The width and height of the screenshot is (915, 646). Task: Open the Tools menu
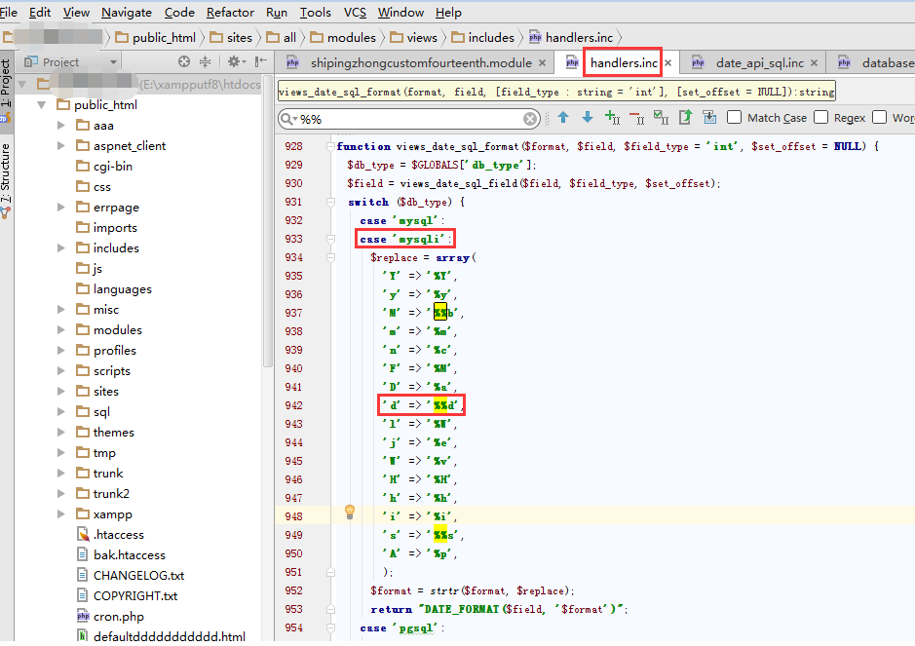[315, 13]
